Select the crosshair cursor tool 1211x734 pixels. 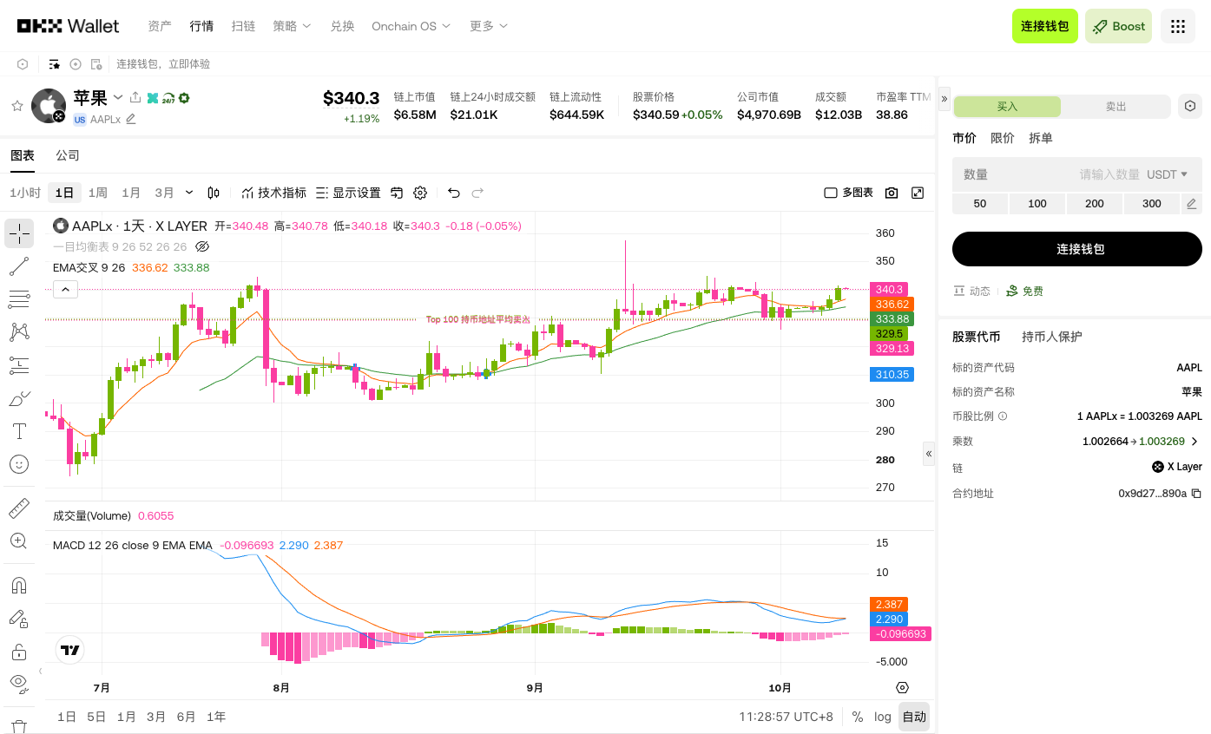(19, 233)
